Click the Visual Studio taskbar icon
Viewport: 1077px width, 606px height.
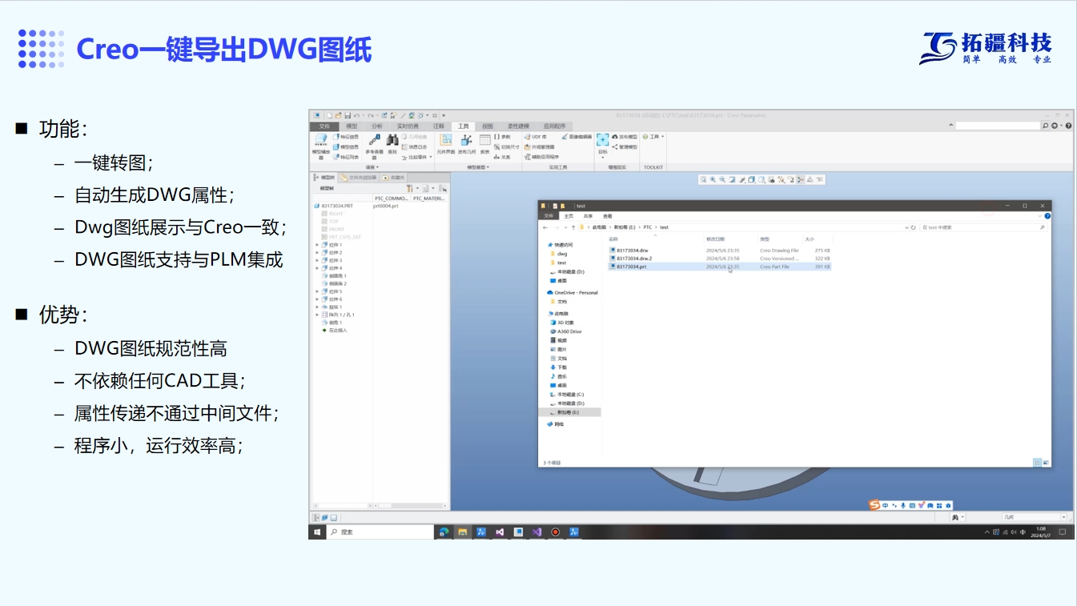536,532
